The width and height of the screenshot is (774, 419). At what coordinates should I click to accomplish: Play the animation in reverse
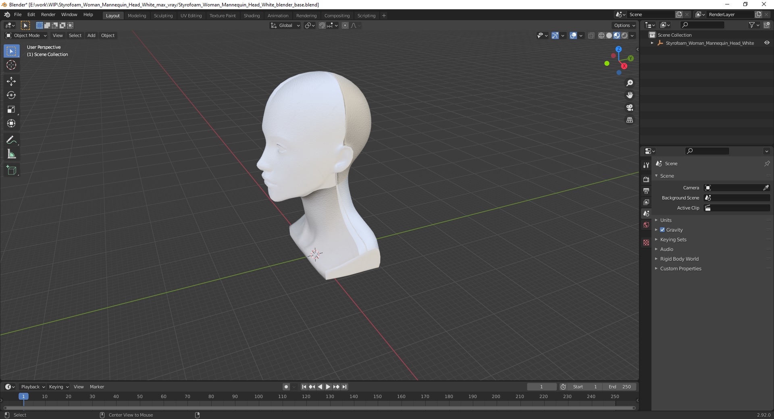(x=320, y=387)
